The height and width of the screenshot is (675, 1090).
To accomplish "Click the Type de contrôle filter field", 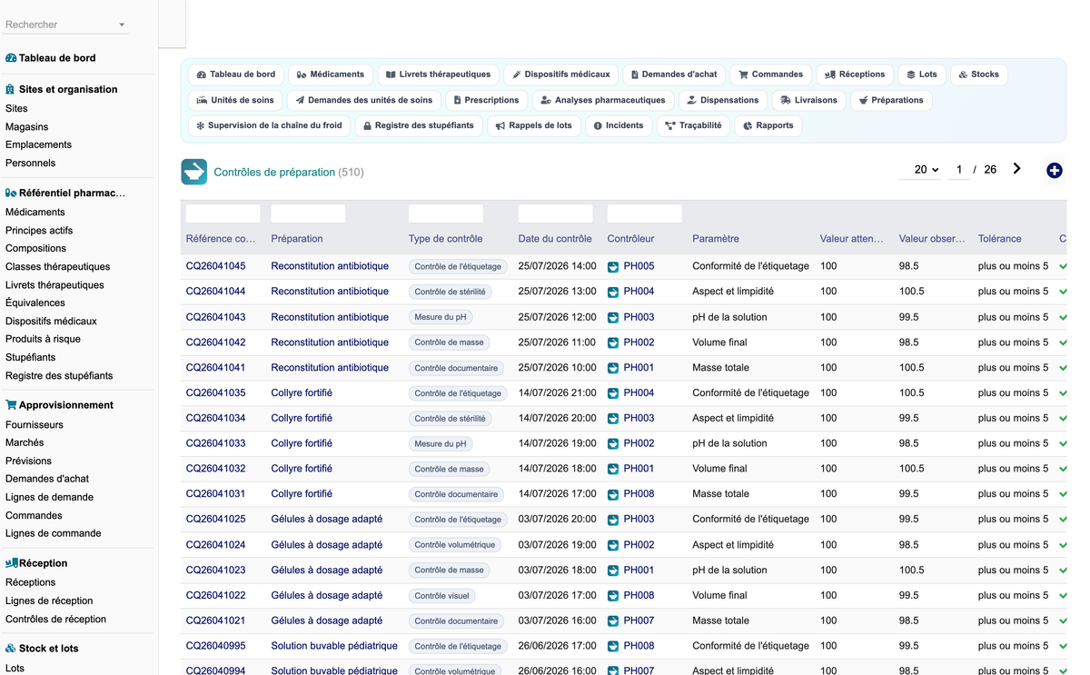I will [446, 213].
